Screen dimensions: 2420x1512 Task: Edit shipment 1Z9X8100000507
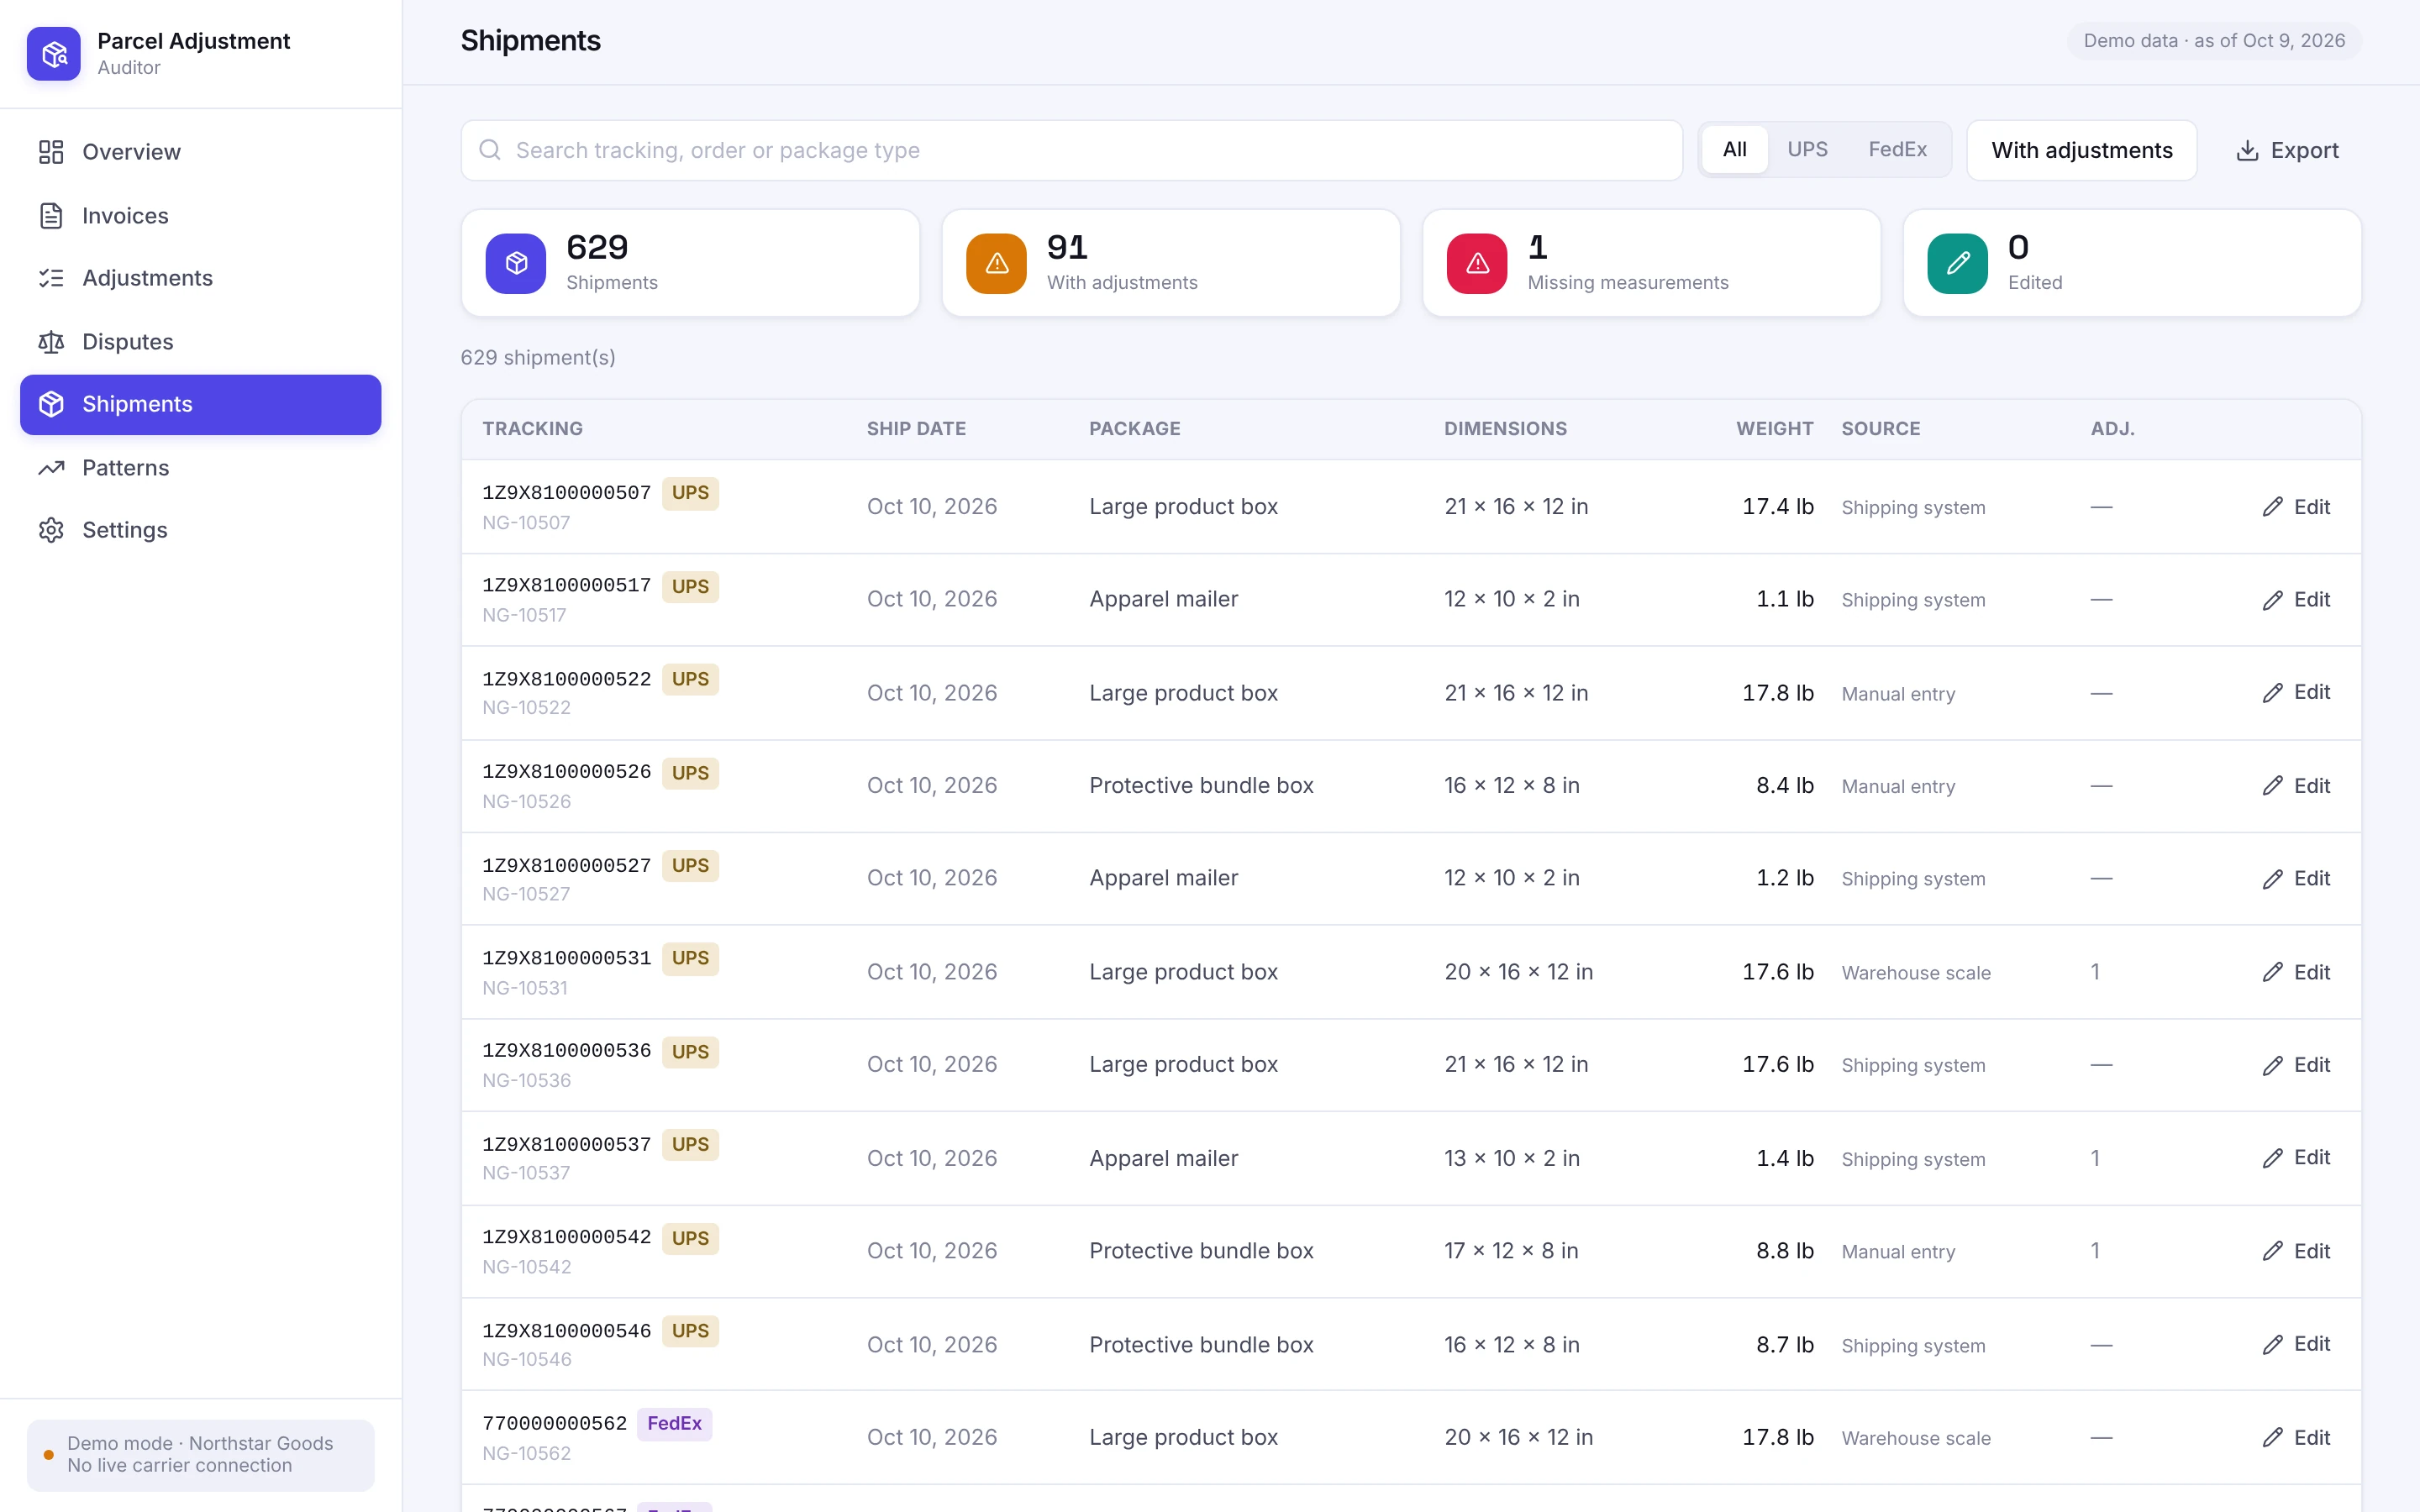[x=2296, y=507]
